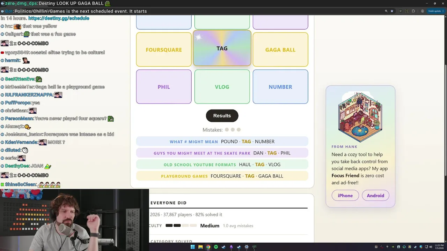Viewport: 447px width, 251px height.
Task: Click username christiaan in chat
Action: (x=16, y=111)
